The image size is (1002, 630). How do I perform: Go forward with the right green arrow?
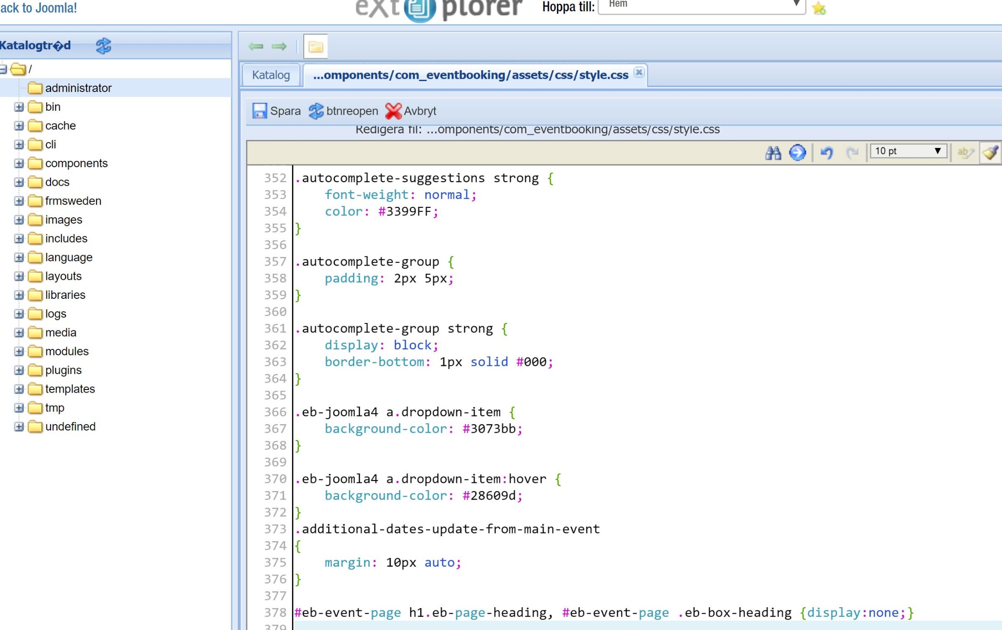point(279,46)
